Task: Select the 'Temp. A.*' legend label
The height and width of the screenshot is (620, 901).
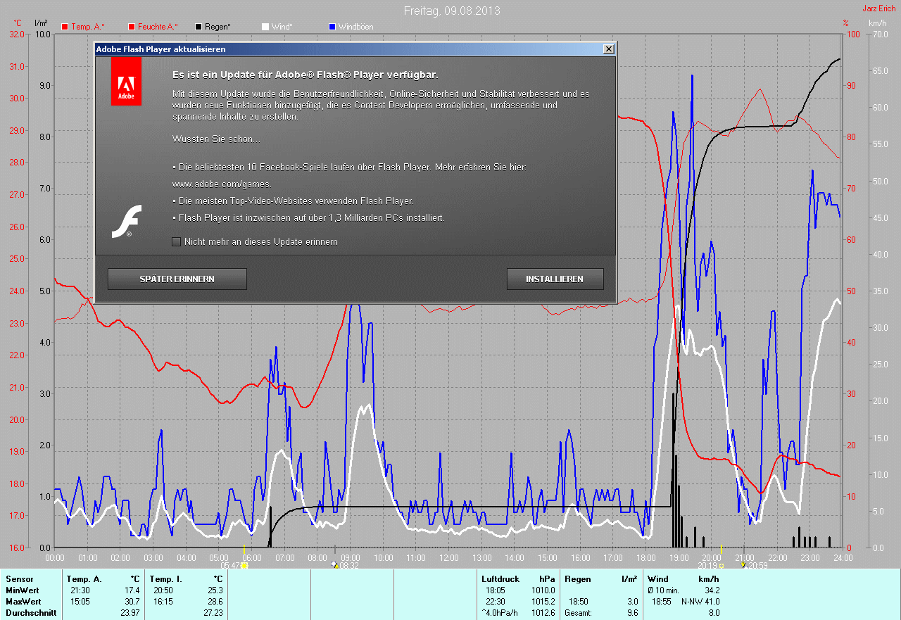Action: click(x=88, y=27)
